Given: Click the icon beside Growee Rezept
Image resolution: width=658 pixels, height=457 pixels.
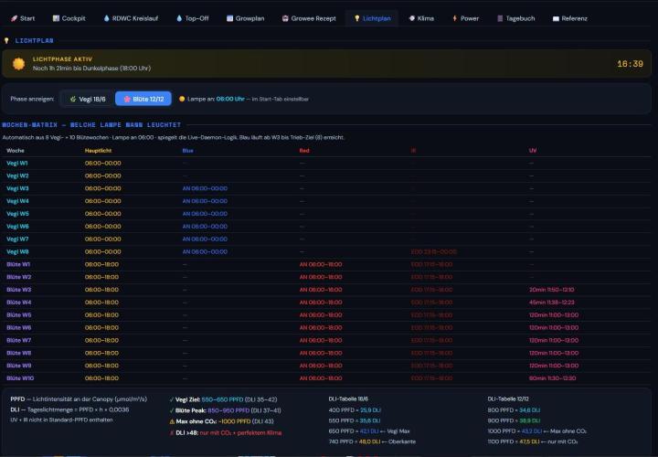Looking at the screenshot, I should [x=285, y=18].
